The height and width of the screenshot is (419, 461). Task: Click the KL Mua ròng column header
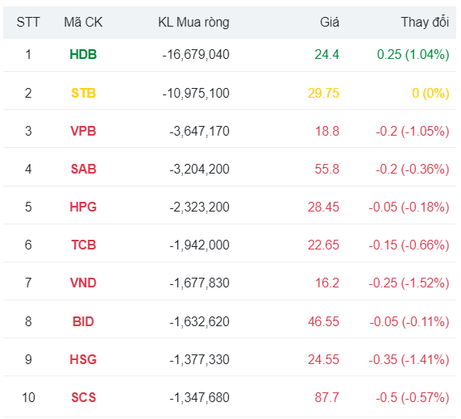[193, 23]
